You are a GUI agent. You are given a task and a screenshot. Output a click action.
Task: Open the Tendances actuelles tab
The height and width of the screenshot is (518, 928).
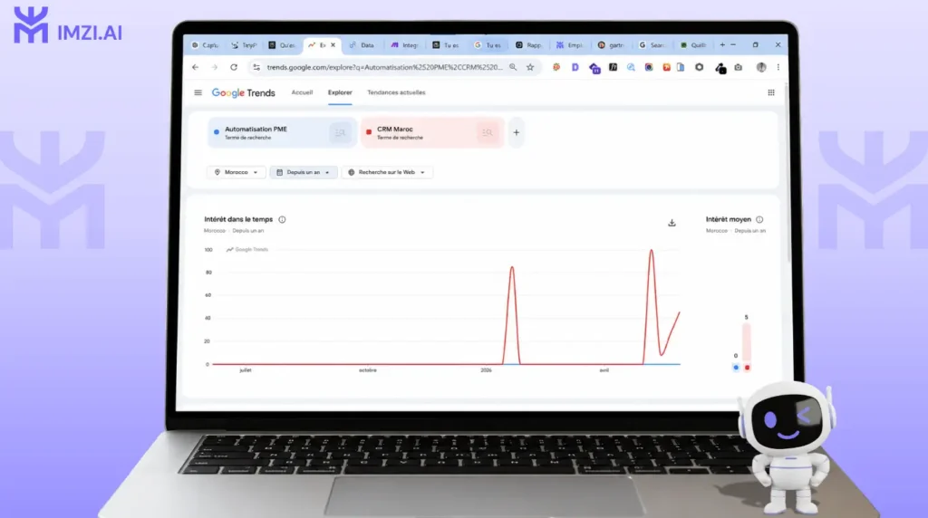[396, 92]
